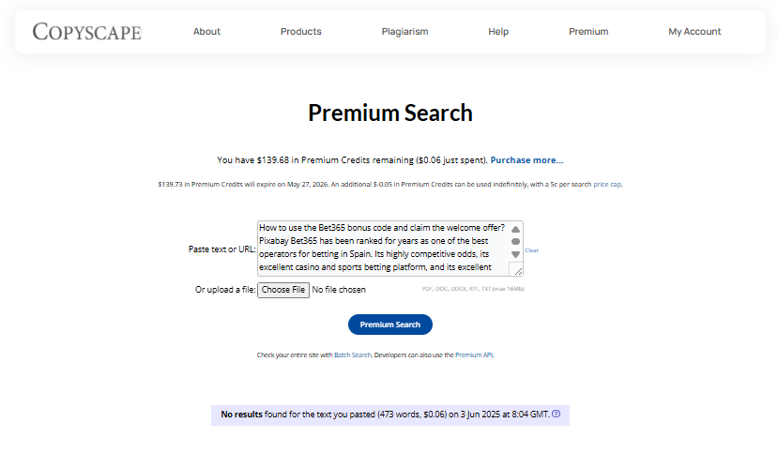Click the textarea scroll down arrow
Screen dimensions: 778x453
pyautogui.click(x=515, y=254)
